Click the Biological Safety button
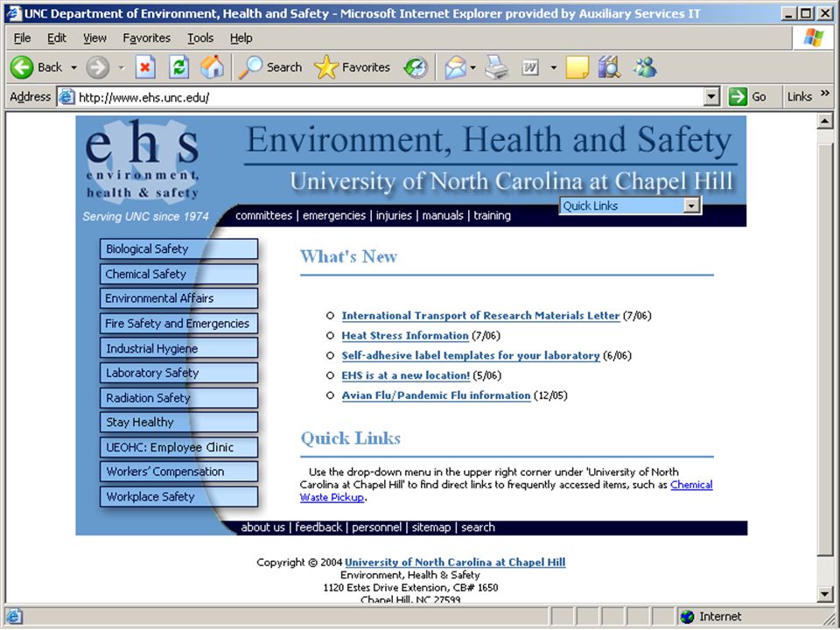Screen dimensions: 840x630 pos(178,249)
